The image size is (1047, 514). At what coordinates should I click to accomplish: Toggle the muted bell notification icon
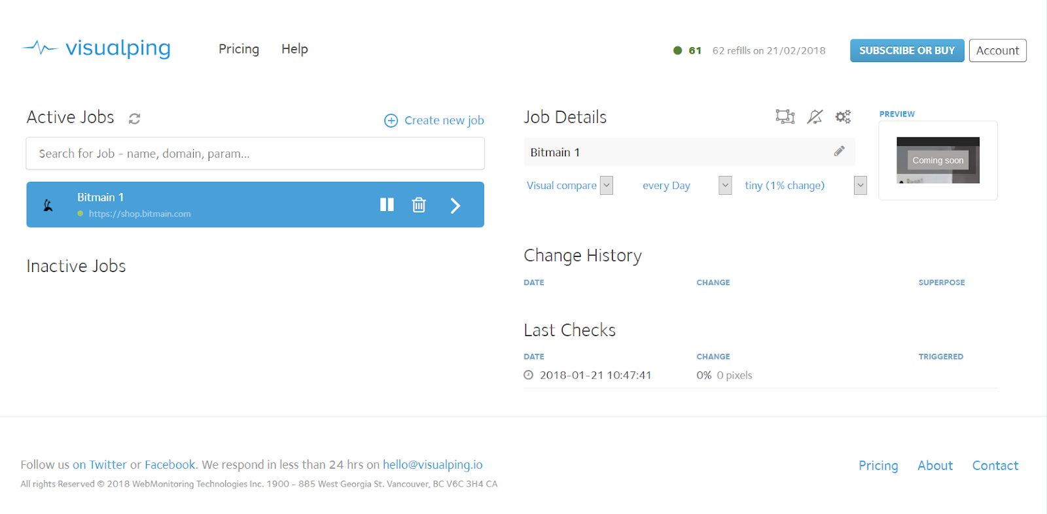coord(815,117)
